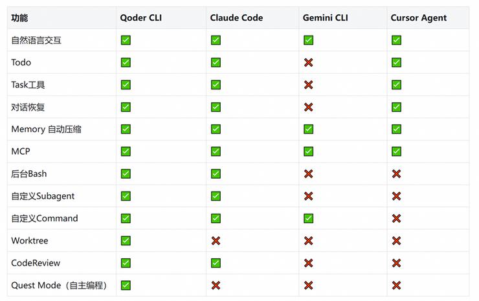Click the Cursor Agent column header

click(418, 18)
